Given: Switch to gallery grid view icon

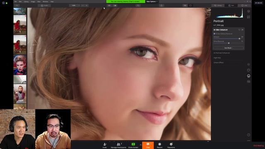Looking at the screenshot, I should [185, 5].
